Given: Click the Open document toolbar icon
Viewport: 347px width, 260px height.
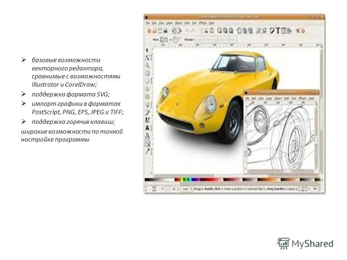Looking at the screenshot, I should [155, 31].
